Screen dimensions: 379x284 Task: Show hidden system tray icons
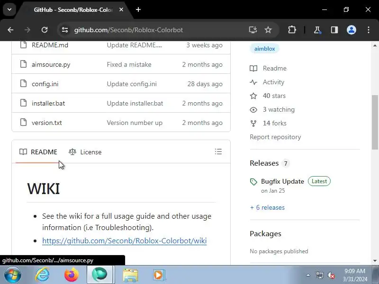pyautogui.click(x=308, y=275)
